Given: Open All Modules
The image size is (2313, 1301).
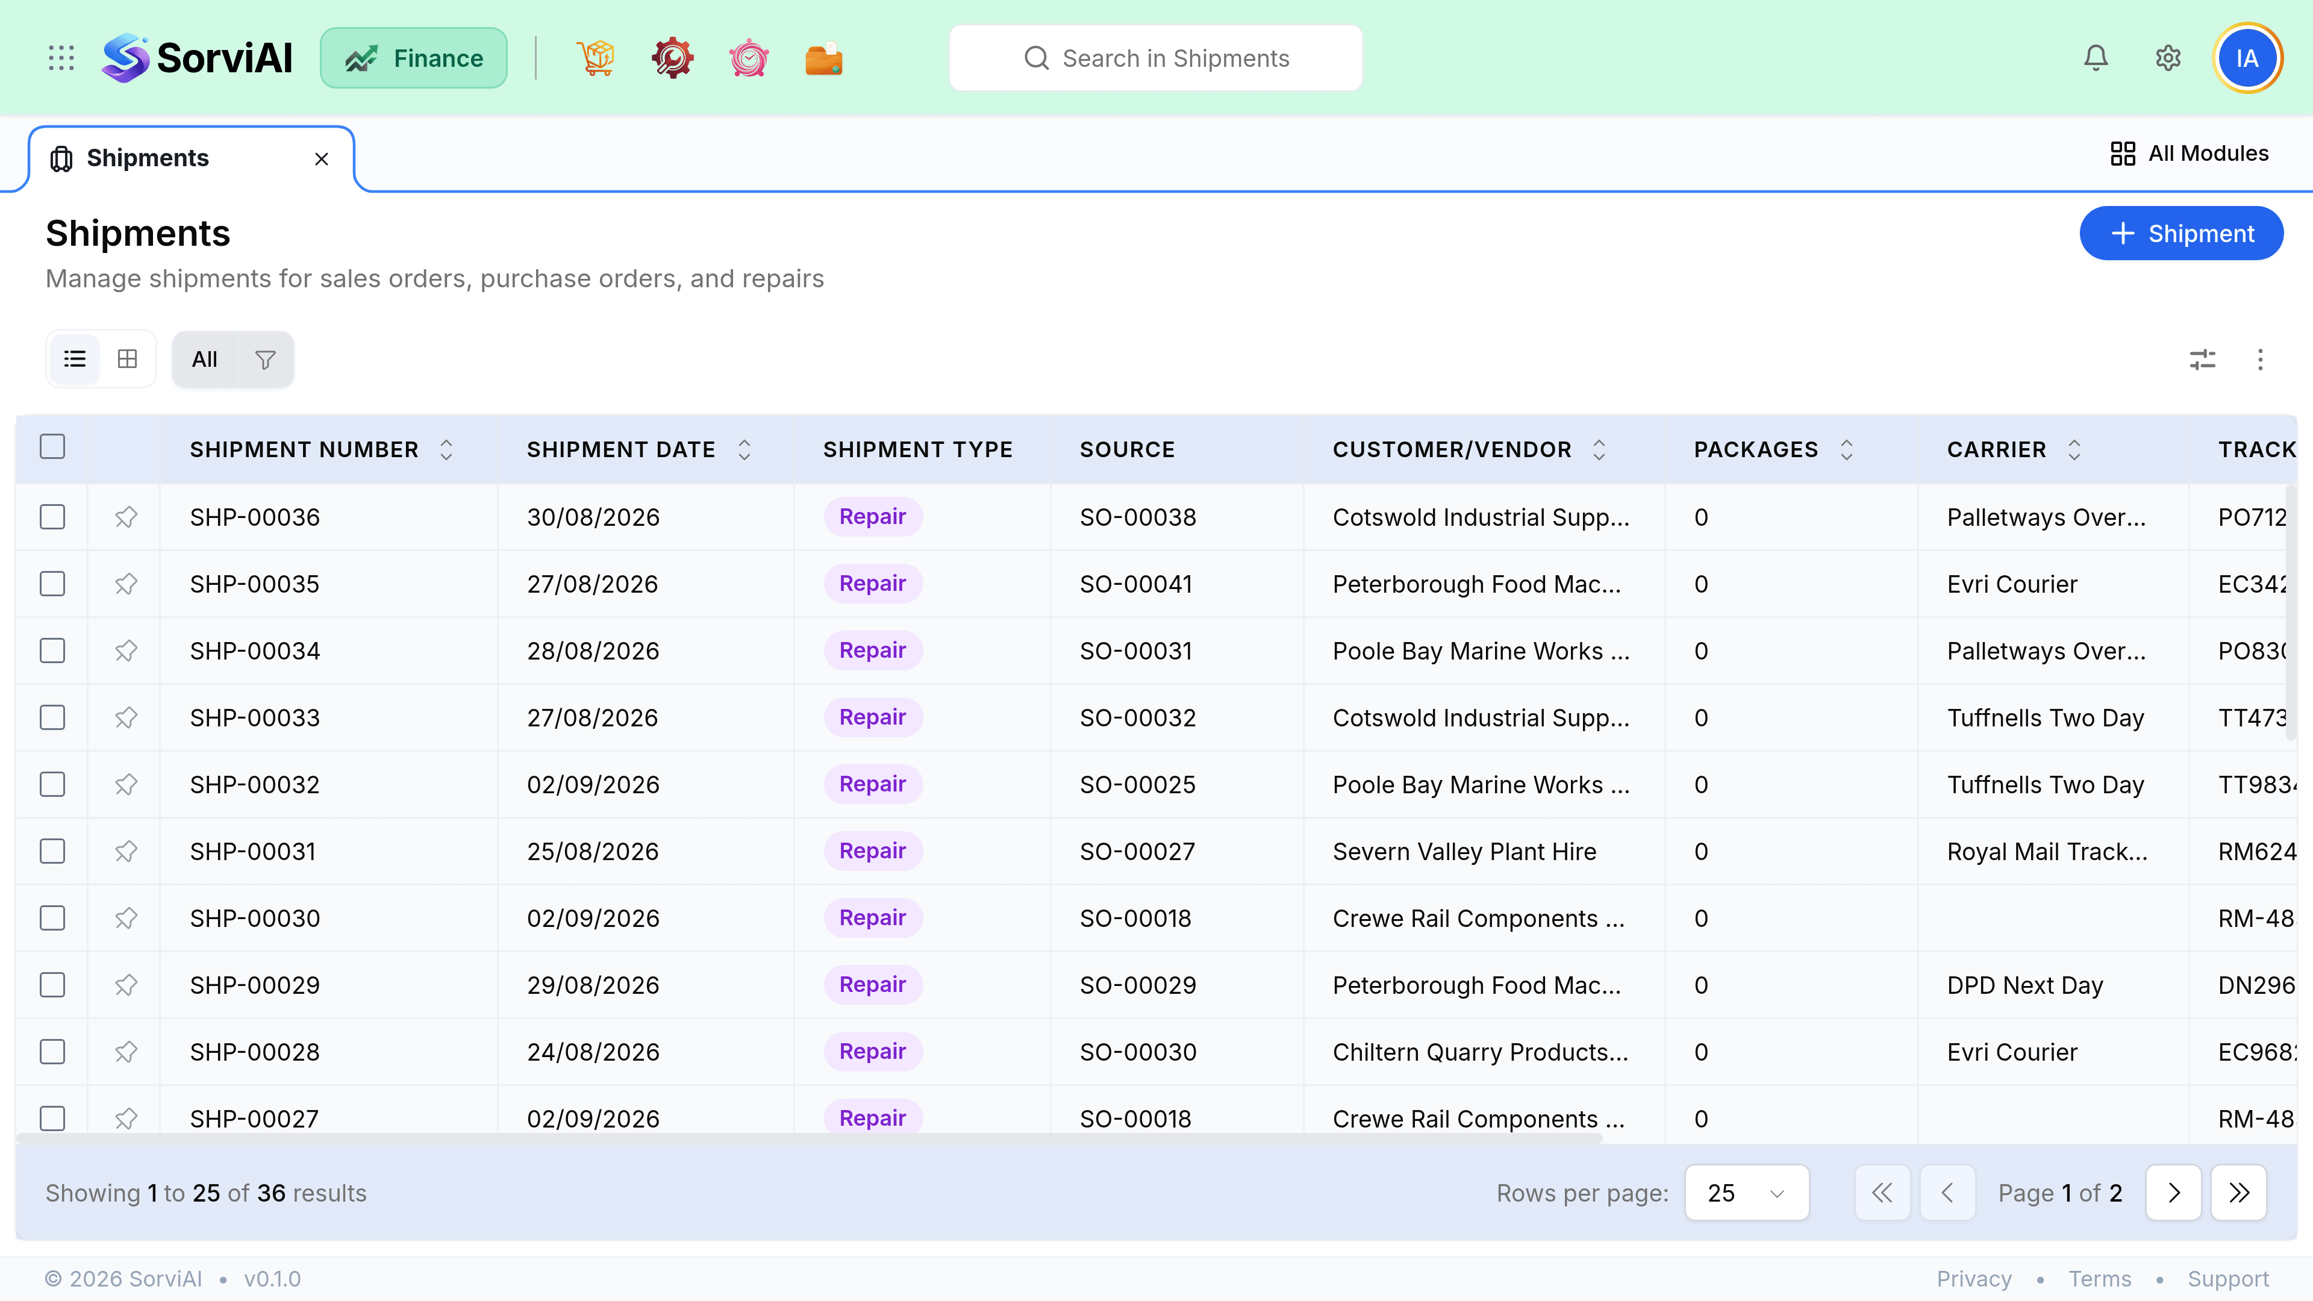Looking at the screenshot, I should point(2189,154).
